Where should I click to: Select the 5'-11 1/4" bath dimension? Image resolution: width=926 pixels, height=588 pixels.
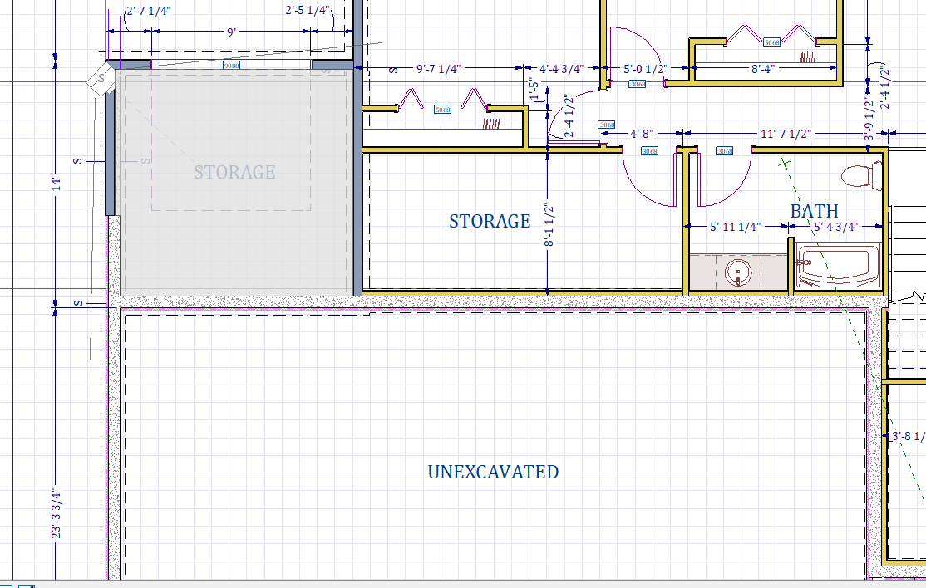736,227
